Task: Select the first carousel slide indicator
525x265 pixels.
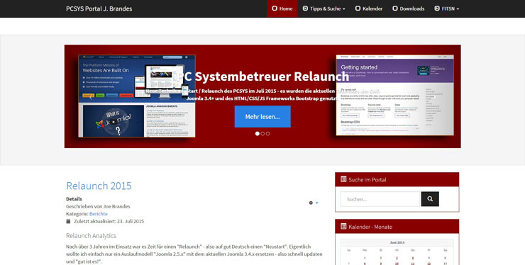Action: [257, 133]
